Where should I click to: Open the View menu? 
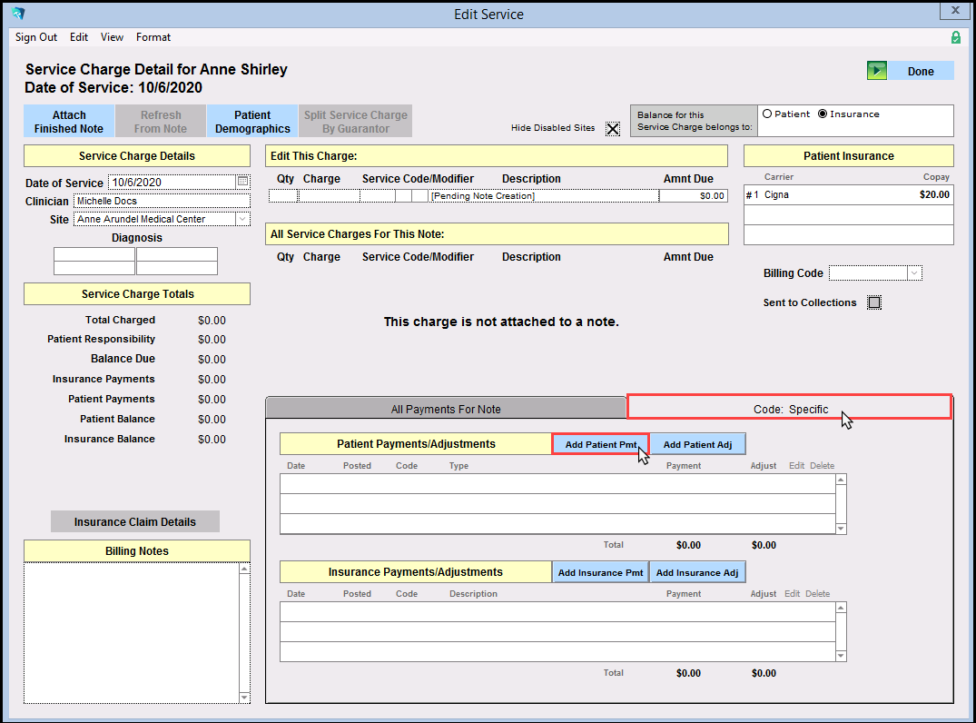[113, 37]
